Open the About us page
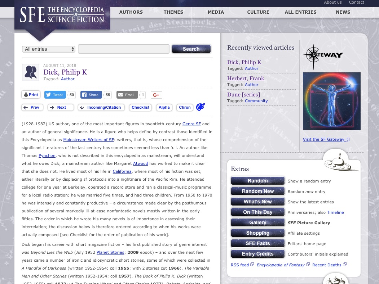Screen dimensions: 379x284 point(333,2)
